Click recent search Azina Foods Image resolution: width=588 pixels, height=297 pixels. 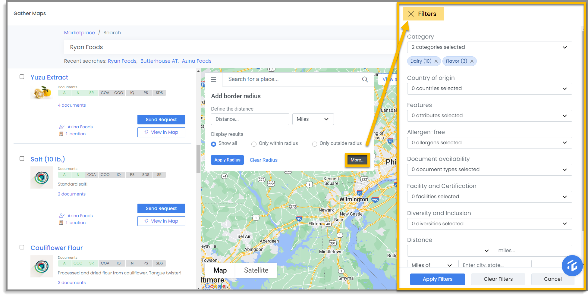(197, 61)
